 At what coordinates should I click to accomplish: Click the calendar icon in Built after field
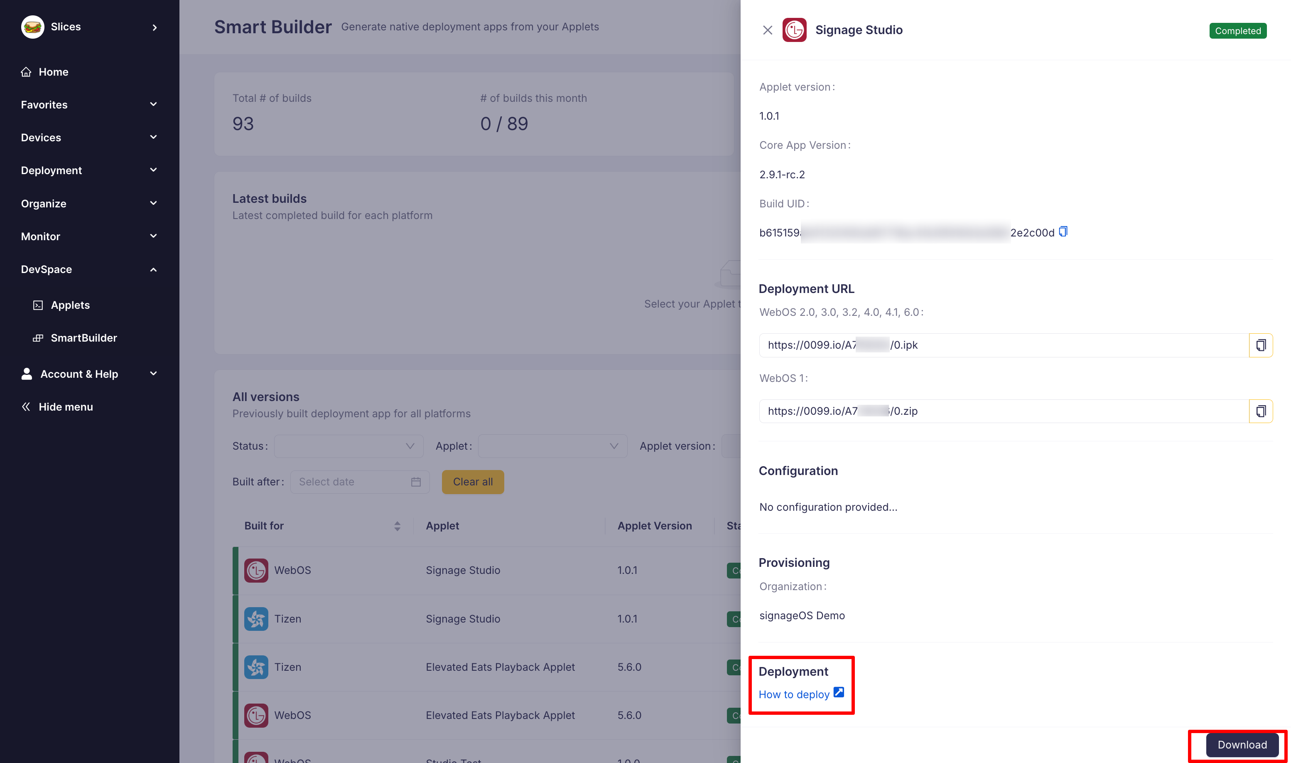416,482
